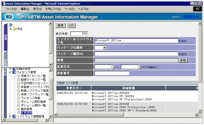The width and height of the screenshot is (204, 125).
Task: Click the ボリューム契約登録 page icon
Action: tap(18, 102)
